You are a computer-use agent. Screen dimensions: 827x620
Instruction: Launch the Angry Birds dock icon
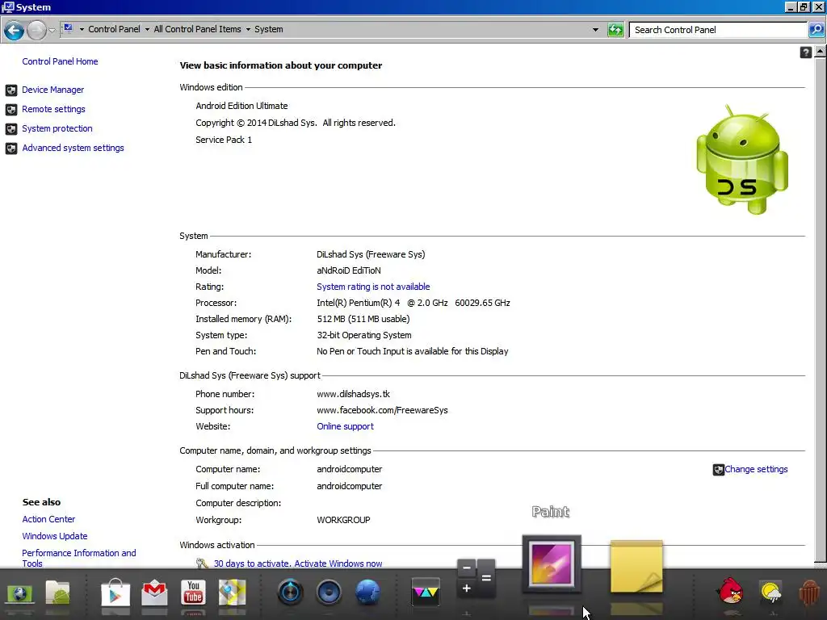coord(731,590)
